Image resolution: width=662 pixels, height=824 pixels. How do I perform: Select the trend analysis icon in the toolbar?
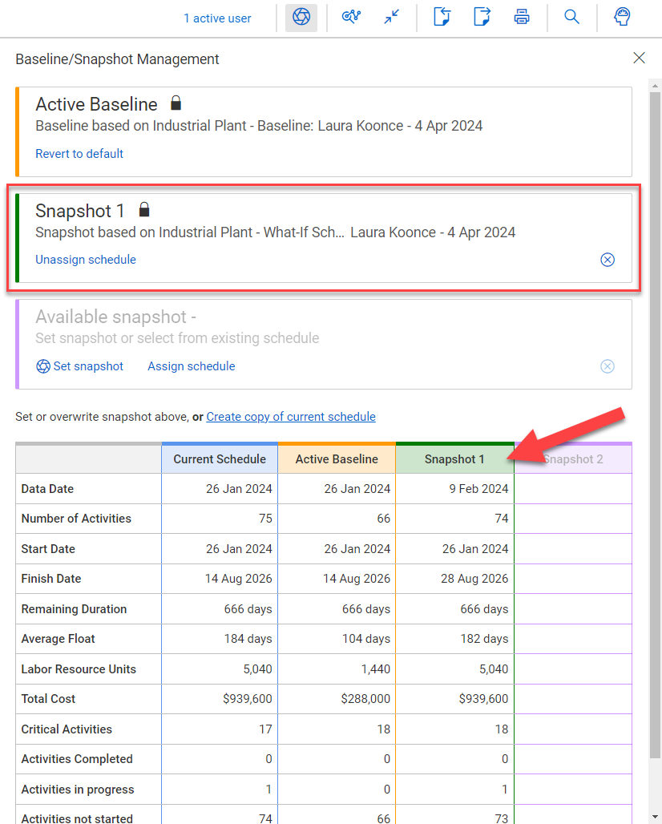tap(351, 17)
